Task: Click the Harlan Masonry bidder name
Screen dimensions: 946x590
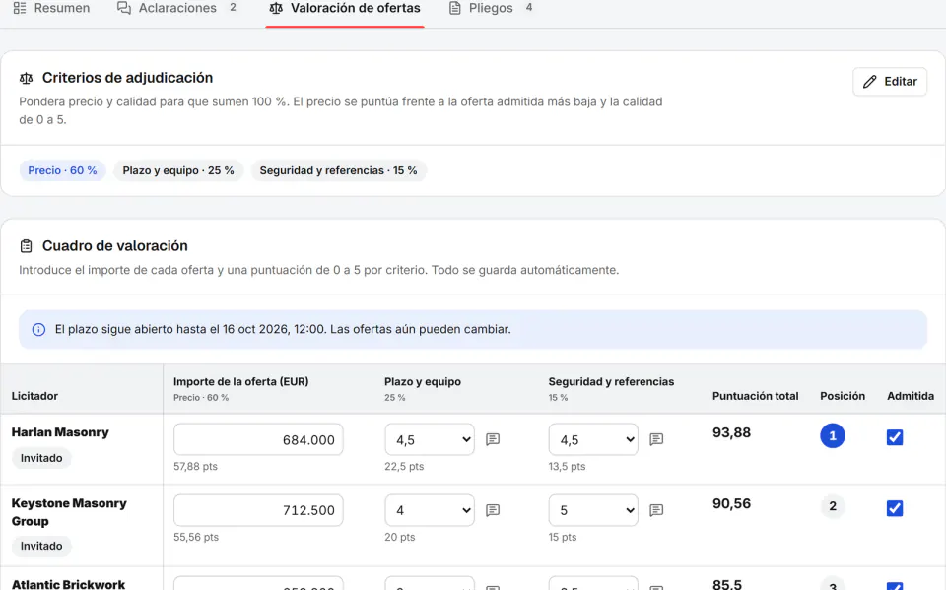Action: 60,432
